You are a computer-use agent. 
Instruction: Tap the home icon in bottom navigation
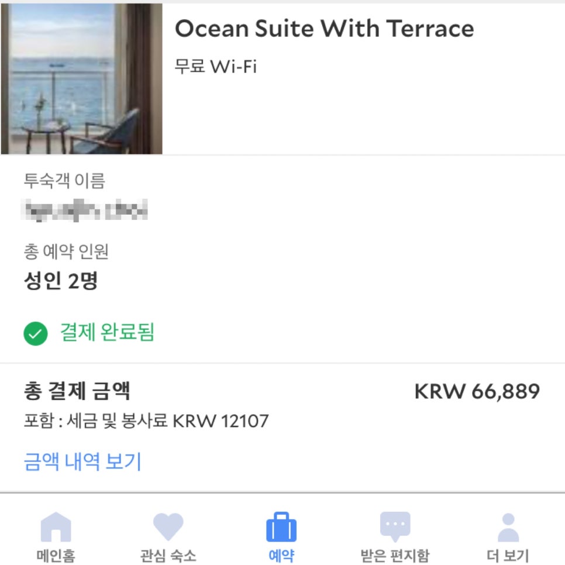click(x=56, y=527)
